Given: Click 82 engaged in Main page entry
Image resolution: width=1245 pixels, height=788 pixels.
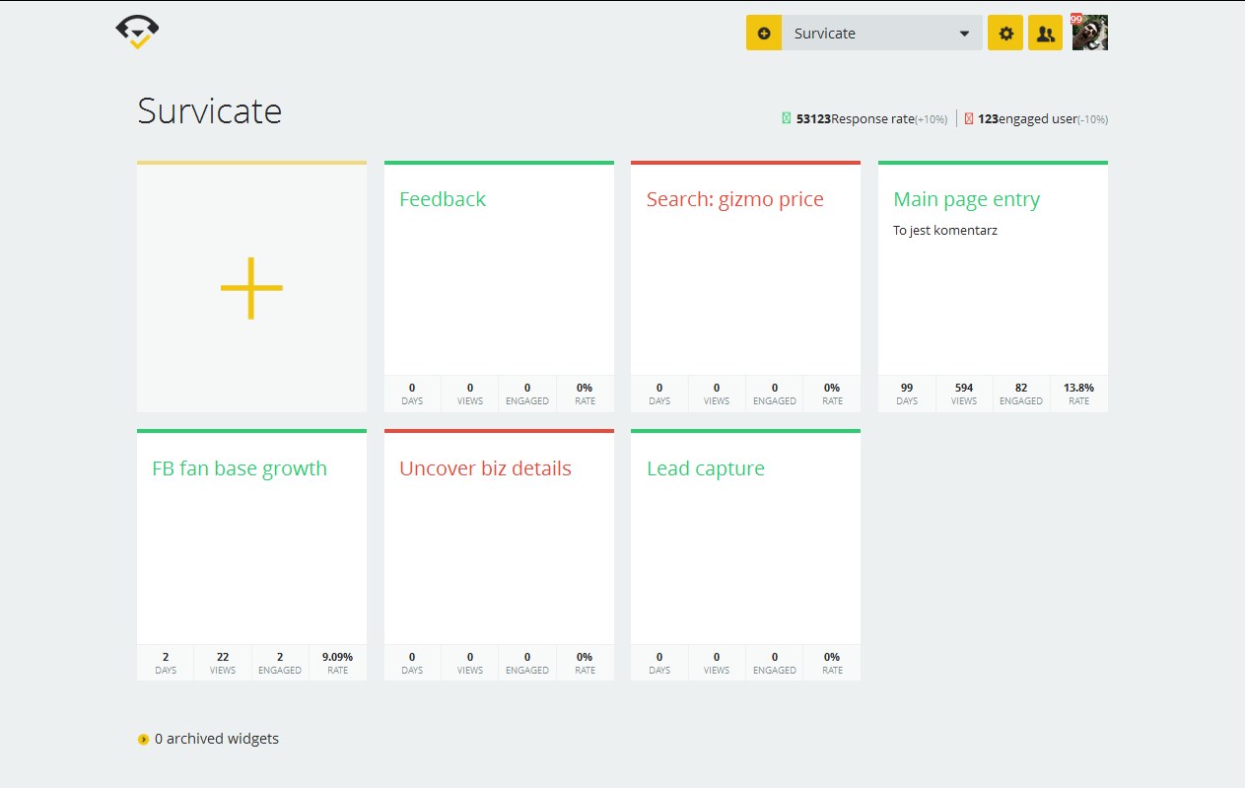Looking at the screenshot, I should [1021, 394].
